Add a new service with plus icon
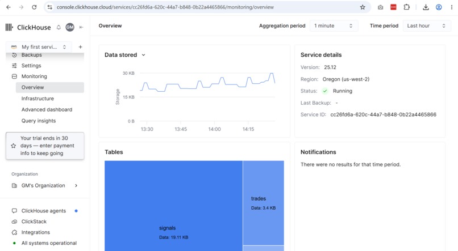 coord(80,47)
